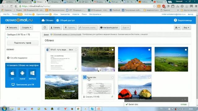
Task: Minimize the upload notification panel
Action: (182, 100)
